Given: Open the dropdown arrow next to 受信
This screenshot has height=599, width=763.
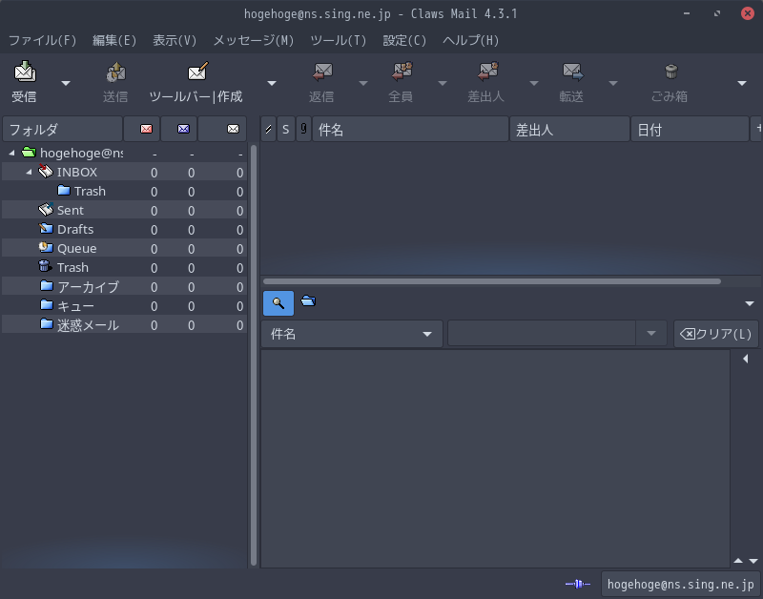Looking at the screenshot, I should pos(66,83).
